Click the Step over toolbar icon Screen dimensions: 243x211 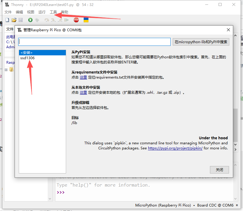[x=47, y=20]
